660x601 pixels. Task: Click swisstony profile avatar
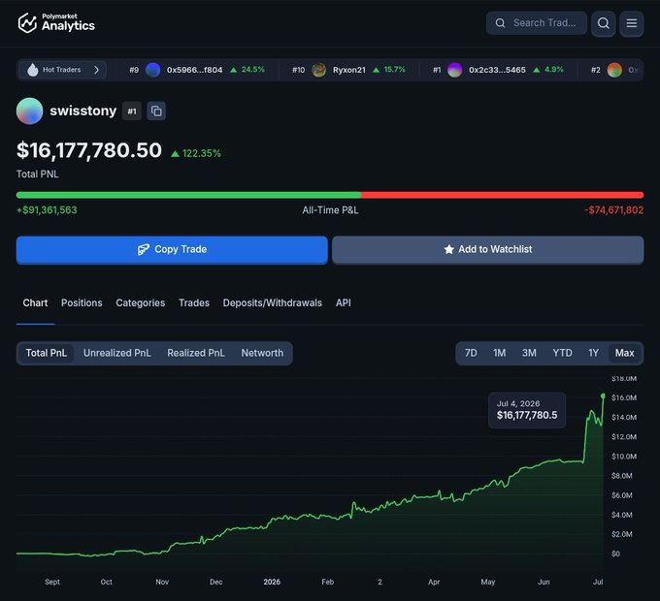[29, 111]
